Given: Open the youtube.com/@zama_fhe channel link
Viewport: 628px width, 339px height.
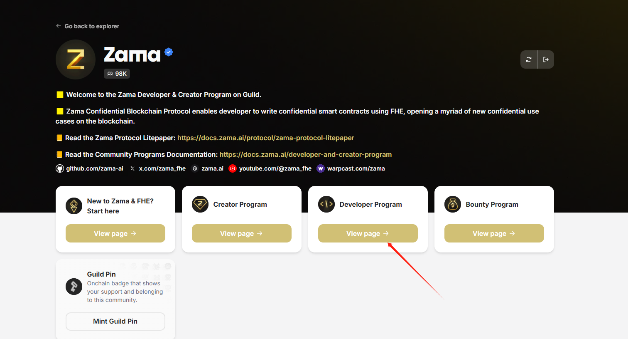Looking at the screenshot, I should pos(275,168).
